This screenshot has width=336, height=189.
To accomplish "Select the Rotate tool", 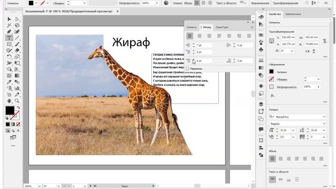I will [x=9, y=57].
